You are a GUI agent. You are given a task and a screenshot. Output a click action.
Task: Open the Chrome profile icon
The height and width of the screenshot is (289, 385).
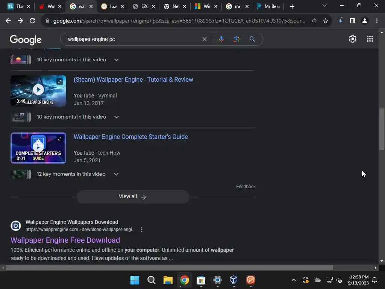(x=365, y=21)
